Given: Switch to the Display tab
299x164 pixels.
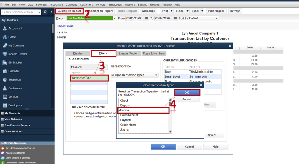Looking at the screenshot, I should tap(78, 53).
